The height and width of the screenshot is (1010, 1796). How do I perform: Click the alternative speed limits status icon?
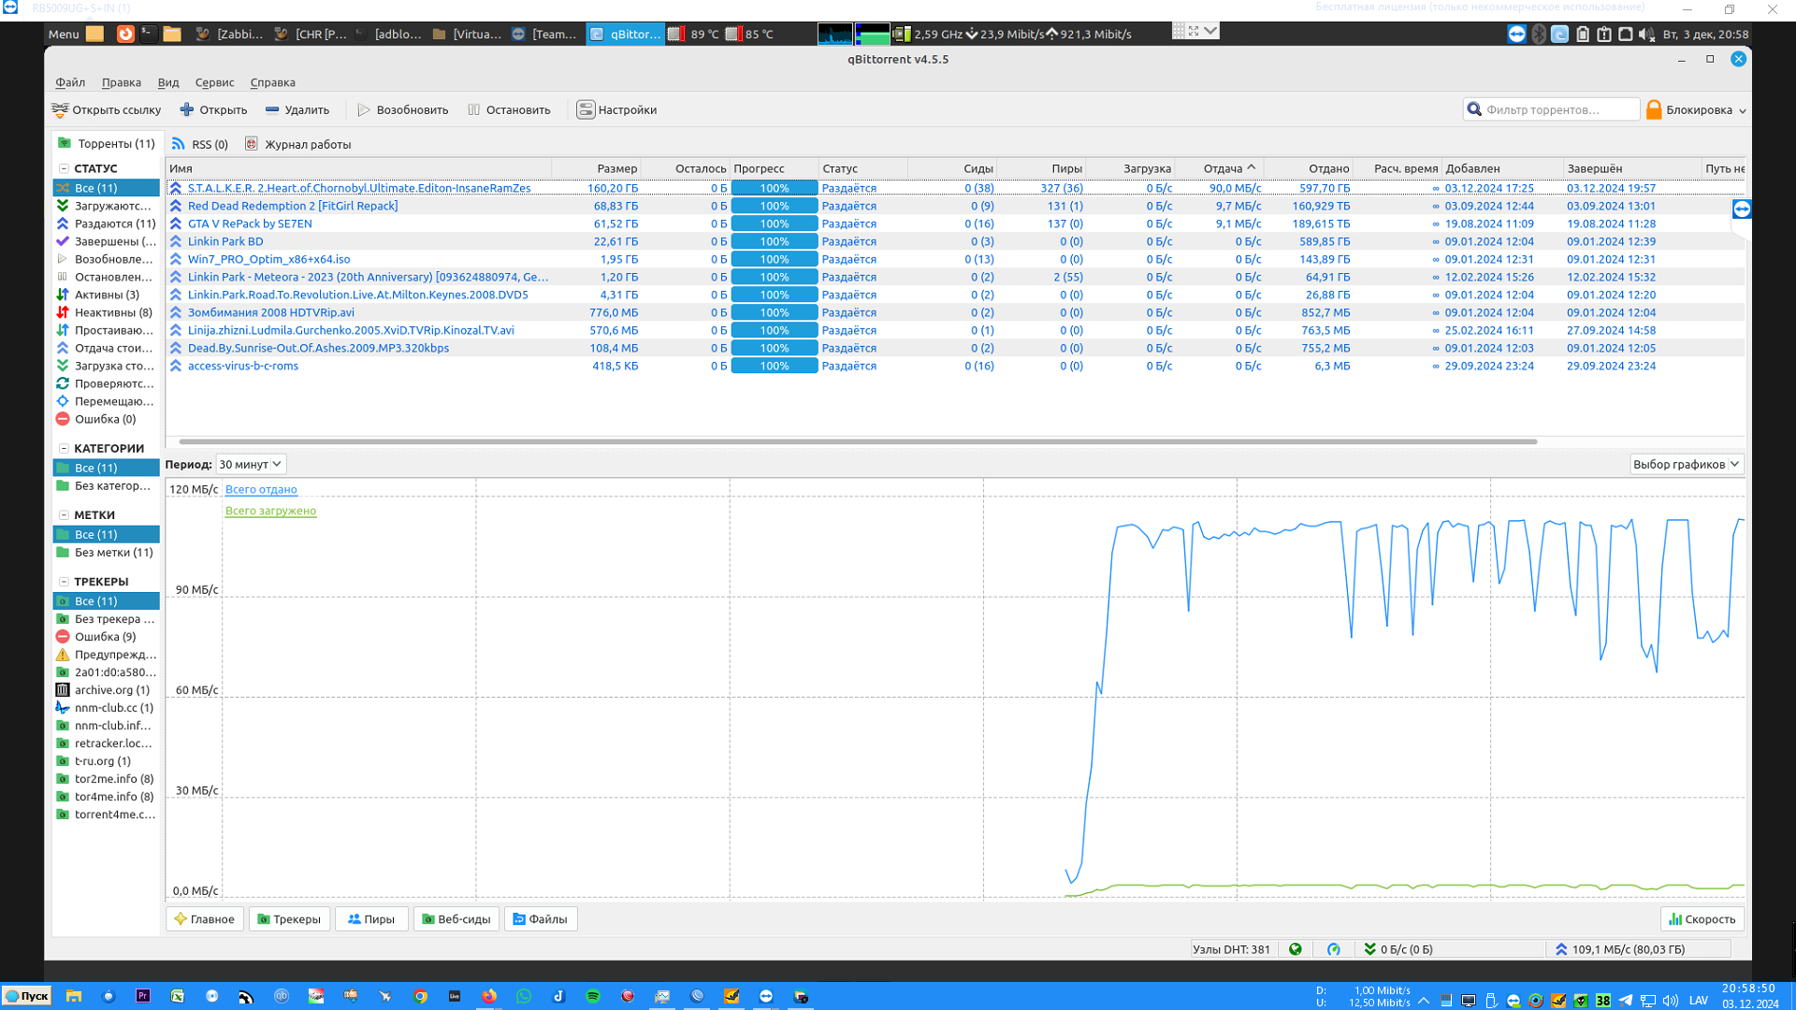pyautogui.click(x=1334, y=949)
